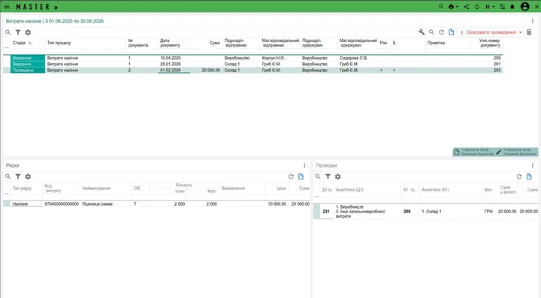This screenshot has width=541, height=298.
Task: Click the Тип процесу column header
Action: click(x=59, y=43)
